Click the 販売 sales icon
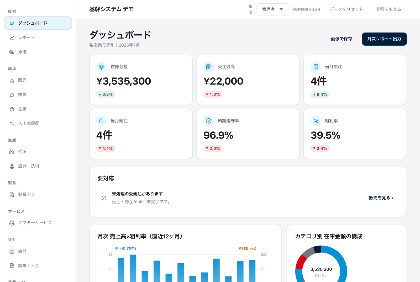420x282 pixels. coord(12,80)
